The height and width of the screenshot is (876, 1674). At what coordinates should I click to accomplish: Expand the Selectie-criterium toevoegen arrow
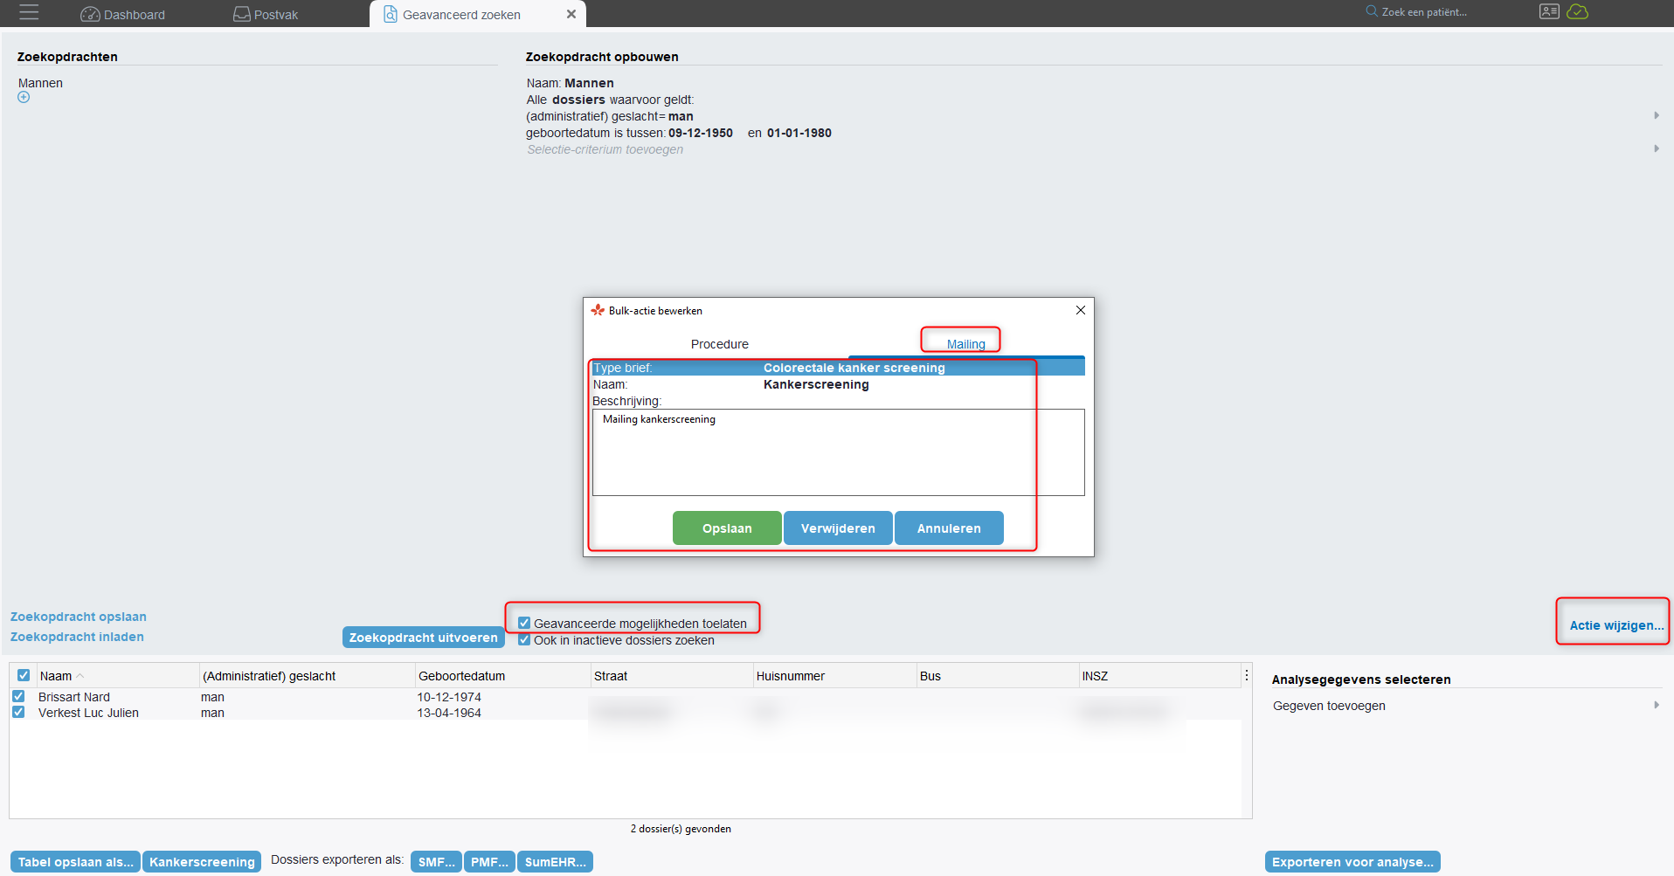1656,148
